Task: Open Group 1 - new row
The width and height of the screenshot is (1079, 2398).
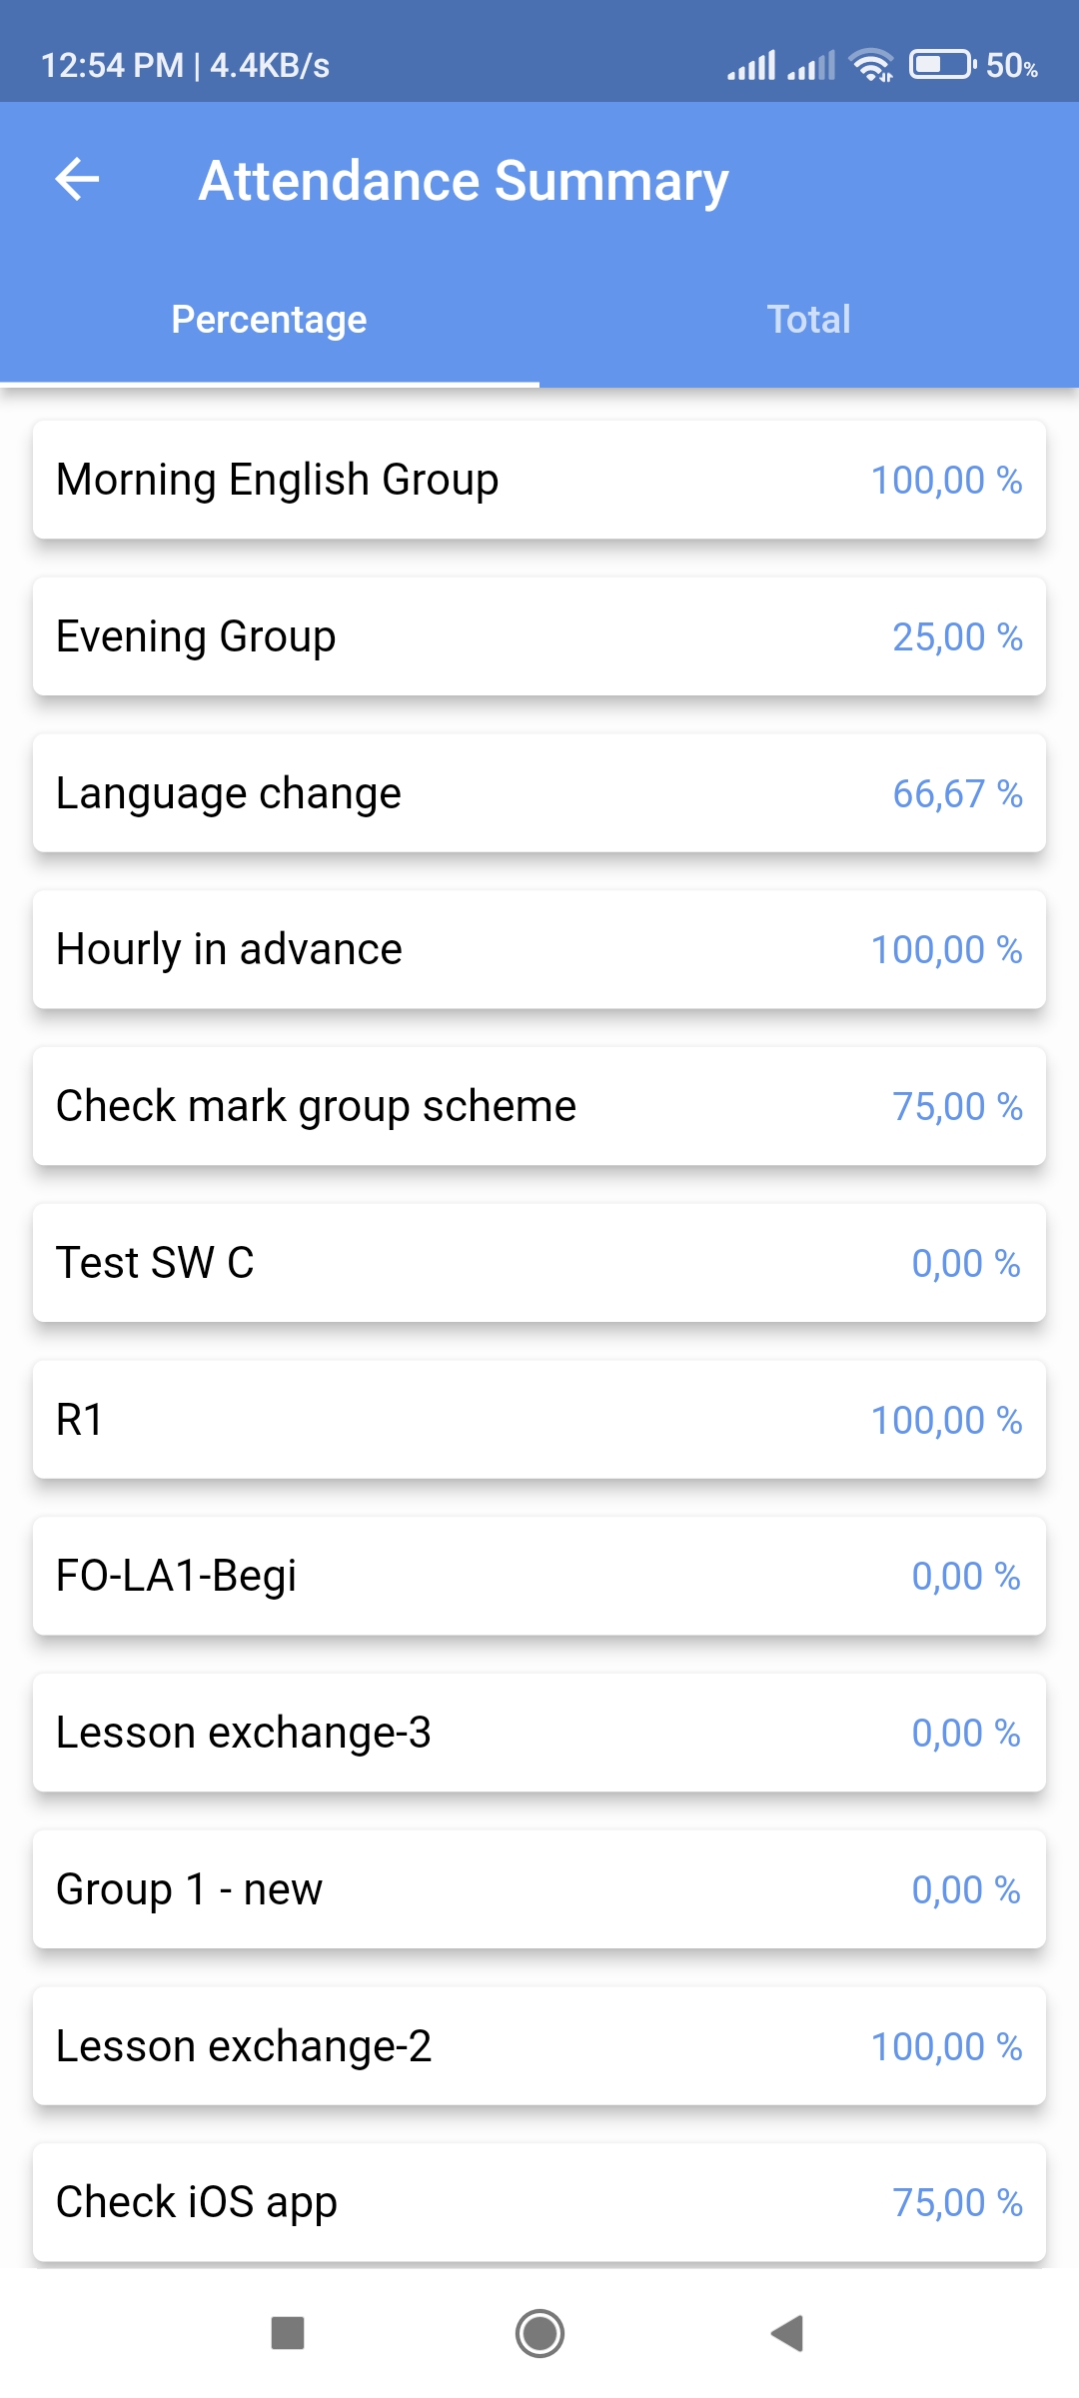Action: tap(539, 1889)
